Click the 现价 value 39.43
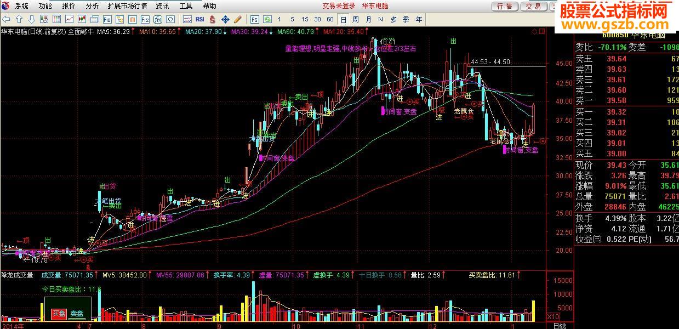The width and height of the screenshot is (679, 329). point(616,165)
